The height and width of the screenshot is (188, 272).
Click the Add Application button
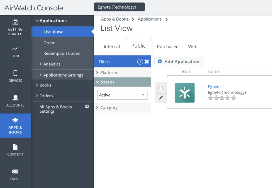[x=178, y=61]
